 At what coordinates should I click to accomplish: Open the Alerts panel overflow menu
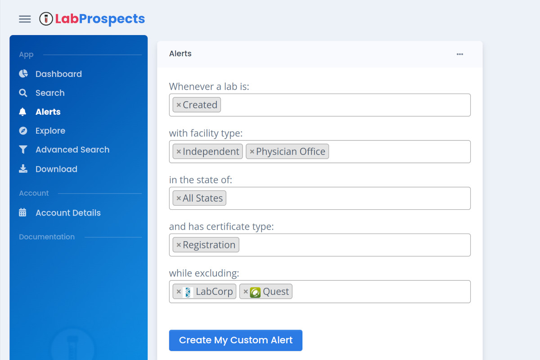[x=460, y=54]
